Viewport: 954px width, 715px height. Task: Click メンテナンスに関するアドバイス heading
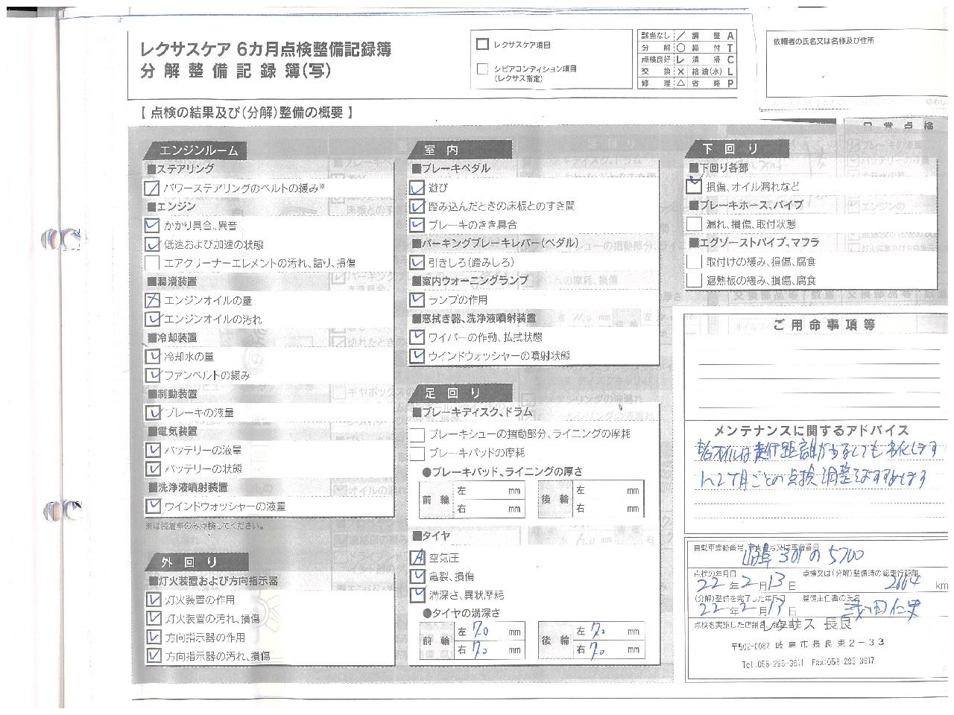tap(812, 430)
